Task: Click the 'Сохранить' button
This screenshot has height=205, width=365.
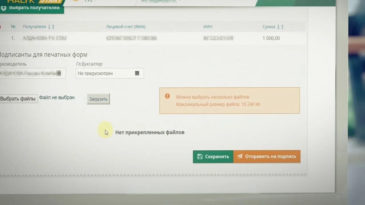Action: click(213, 157)
